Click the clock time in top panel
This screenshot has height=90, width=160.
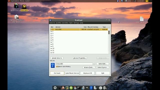tap(140, 1)
